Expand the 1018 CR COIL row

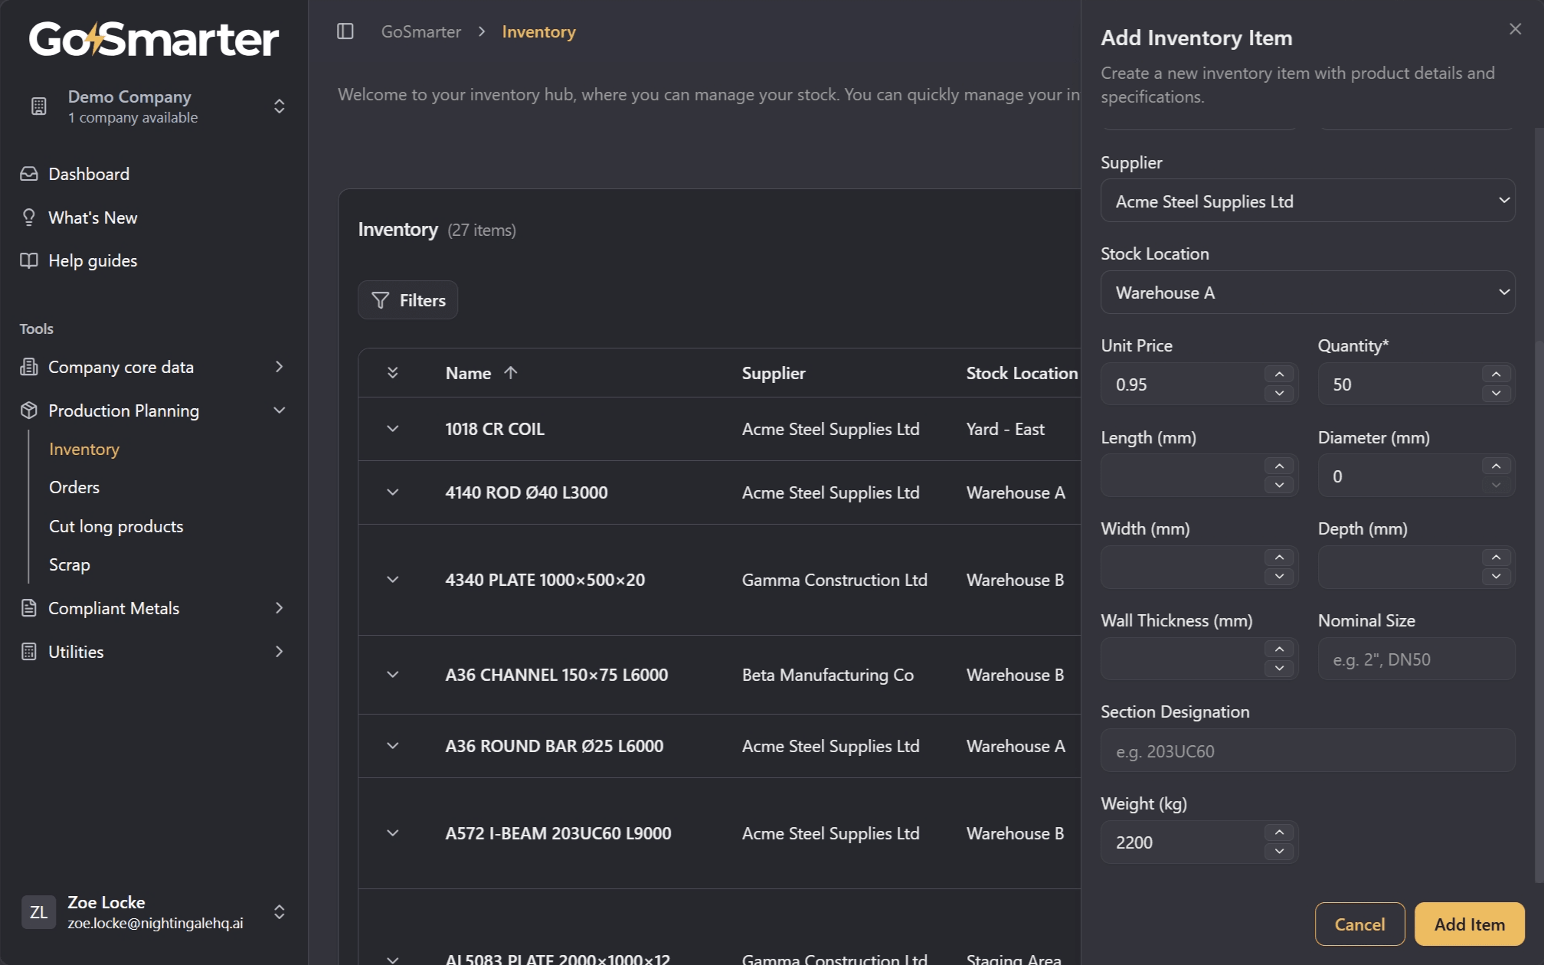coord(393,429)
